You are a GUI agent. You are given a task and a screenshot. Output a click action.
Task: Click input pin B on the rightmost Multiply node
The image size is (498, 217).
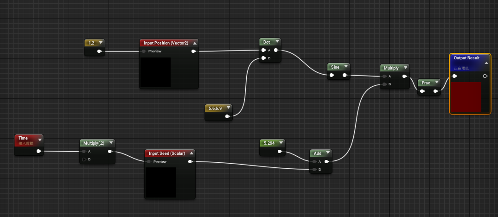[x=384, y=84]
